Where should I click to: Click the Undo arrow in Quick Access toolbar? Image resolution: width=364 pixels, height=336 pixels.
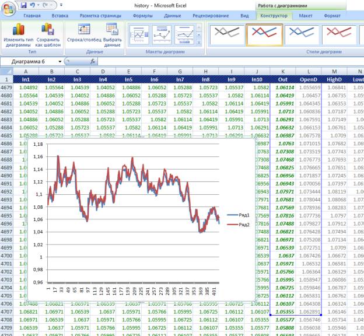click(x=33, y=5)
